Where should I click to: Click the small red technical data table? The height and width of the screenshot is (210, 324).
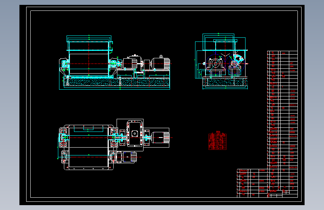(217, 140)
